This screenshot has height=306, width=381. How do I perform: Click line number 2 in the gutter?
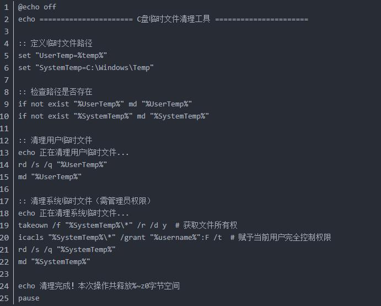click(x=6, y=19)
